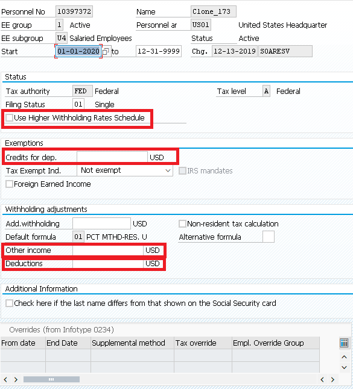Click the up arrow in Overrides table
Viewport: 353px width, 389px height.
pos(344,357)
